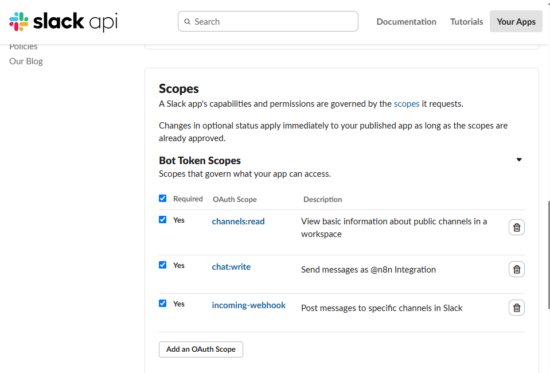Image resolution: width=550 pixels, height=373 pixels.
Task: Click 'Yes' label in the incoming-webhook row
Action: [x=179, y=304]
